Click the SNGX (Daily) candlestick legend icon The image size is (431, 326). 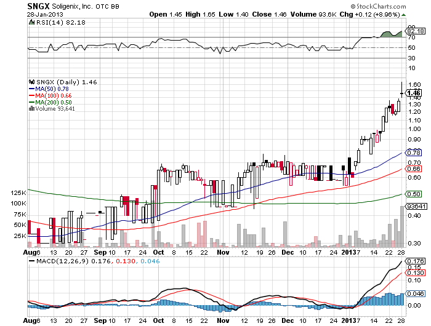pyautogui.click(x=31, y=81)
